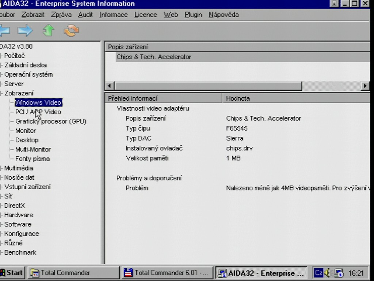Select Hardware tree node
The width and height of the screenshot is (374, 281).
19,215
